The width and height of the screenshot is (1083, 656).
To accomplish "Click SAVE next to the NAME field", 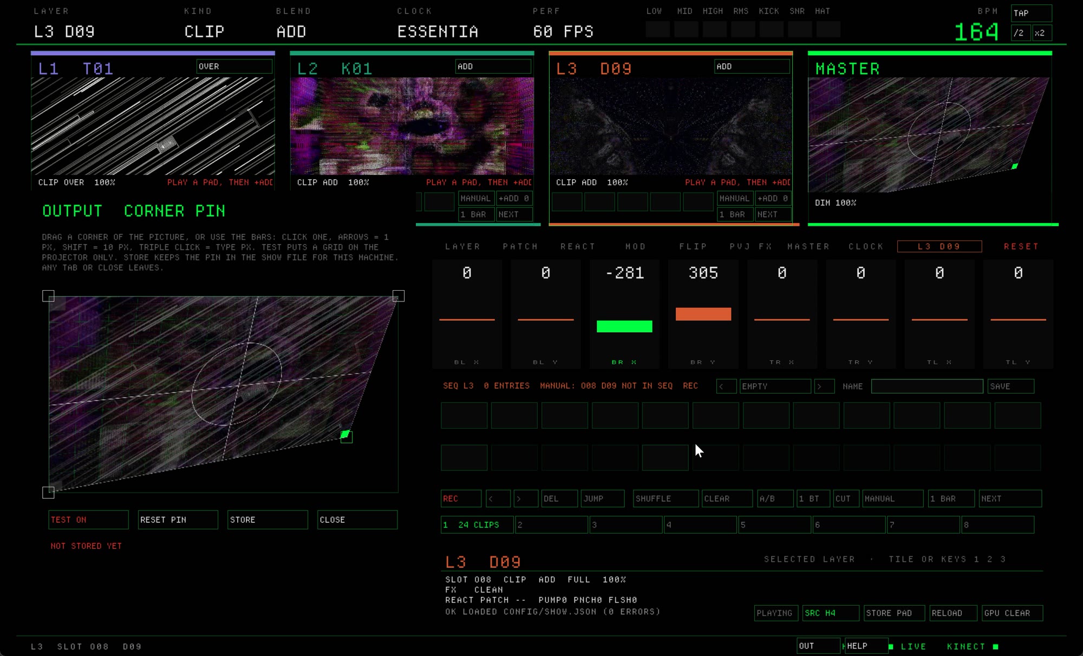I will click(1010, 386).
